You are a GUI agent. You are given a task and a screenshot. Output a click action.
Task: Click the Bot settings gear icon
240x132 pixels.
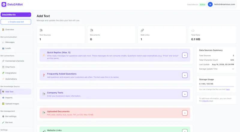[x=3, y=116]
